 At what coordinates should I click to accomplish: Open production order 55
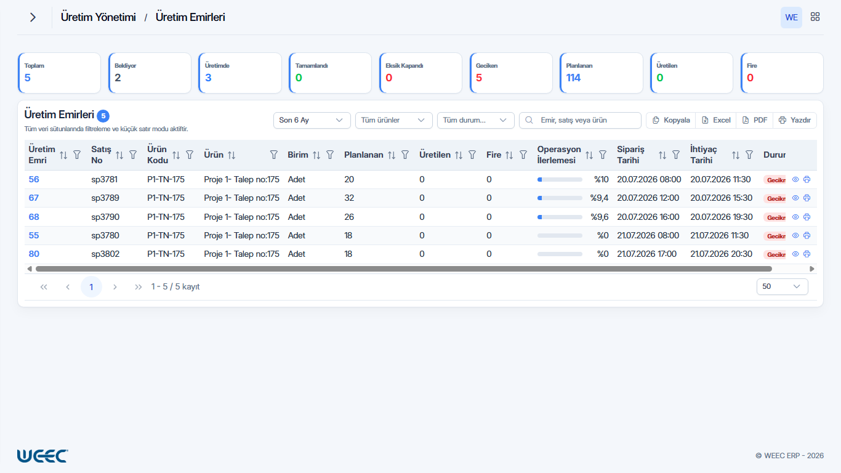pos(34,235)
